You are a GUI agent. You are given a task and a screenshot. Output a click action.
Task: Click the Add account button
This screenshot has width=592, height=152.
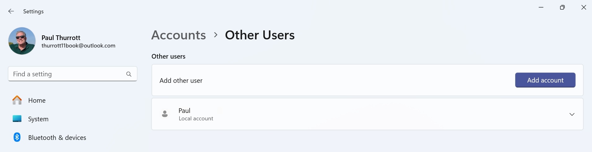tap(545, 80)
